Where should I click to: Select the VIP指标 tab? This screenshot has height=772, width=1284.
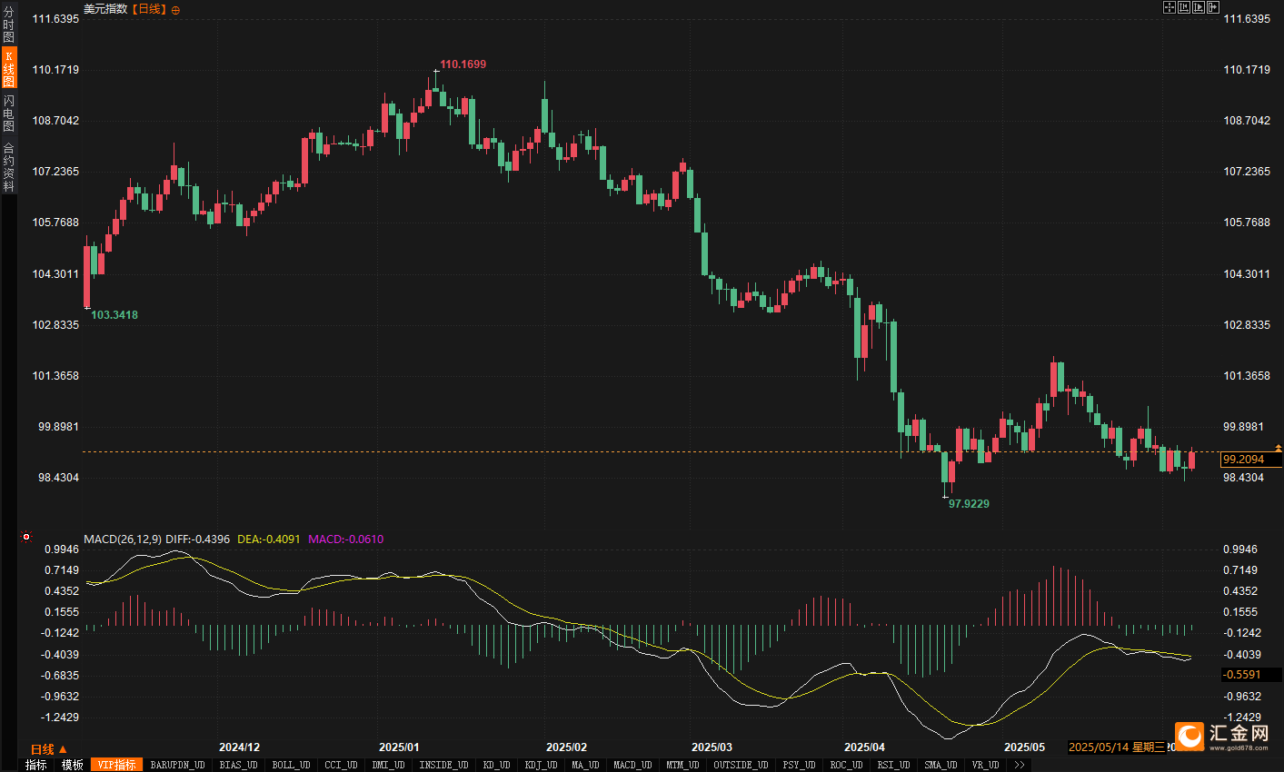pos(117,765)
